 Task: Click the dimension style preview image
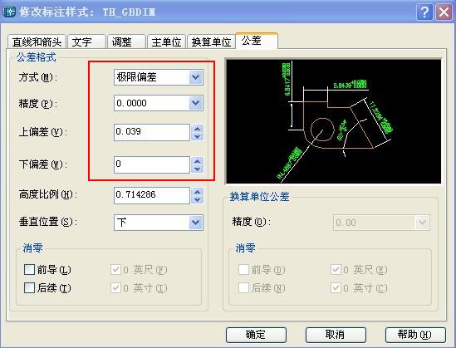point(334,121)
